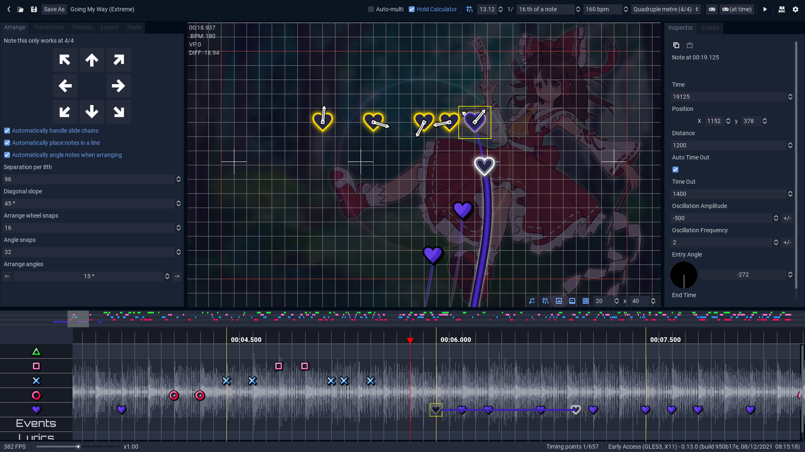Toggle the grid snap icon below the preview

(x=545, y=301)
